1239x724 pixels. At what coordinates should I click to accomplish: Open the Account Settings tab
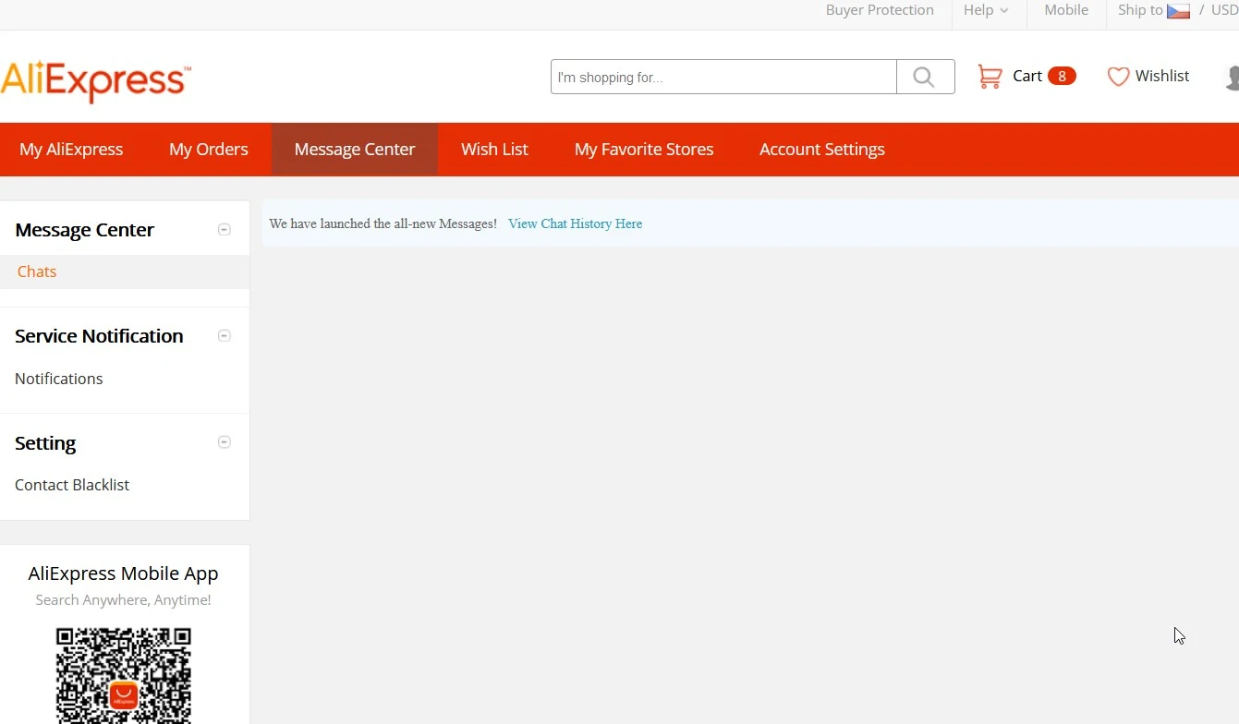(x=822, y=150)
